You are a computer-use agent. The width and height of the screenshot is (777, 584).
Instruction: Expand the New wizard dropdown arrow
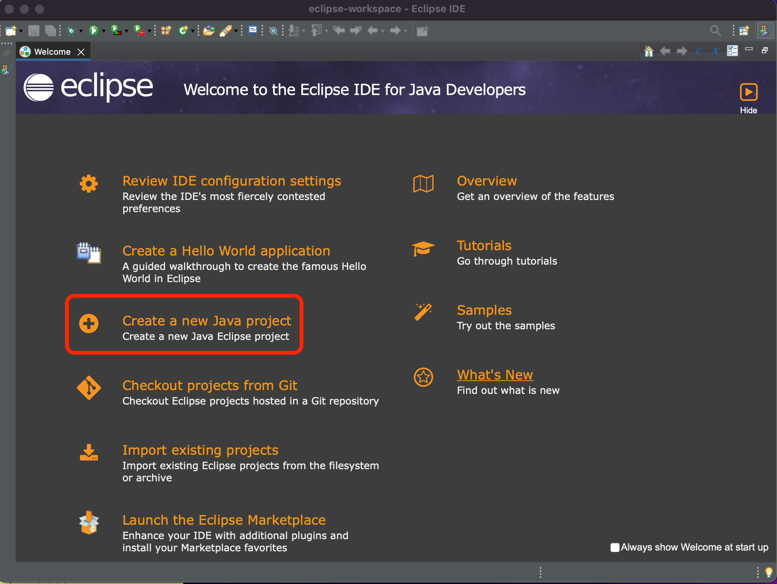click(x=21, y=31)
